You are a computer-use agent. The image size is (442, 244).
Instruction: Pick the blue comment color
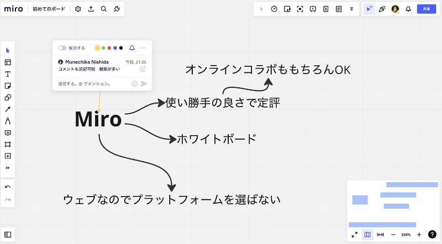[115, 48]
